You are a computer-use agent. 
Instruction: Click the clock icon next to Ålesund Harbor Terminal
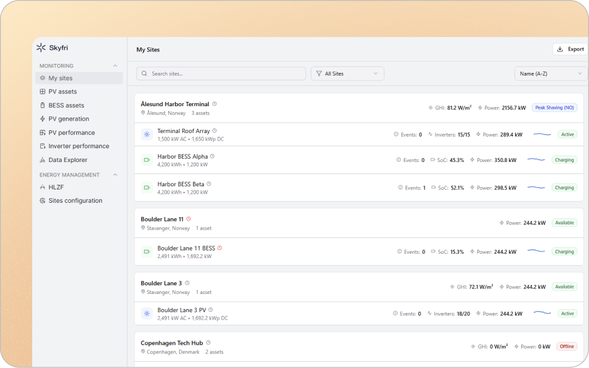click(x=215, y=104)
